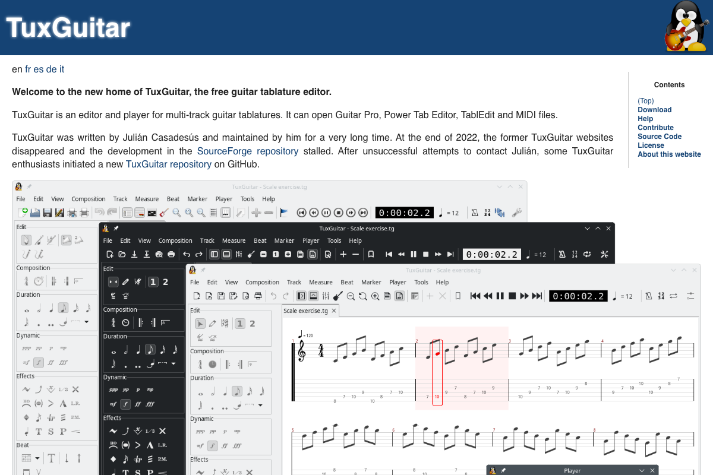Toggle count-in 1234 in the dark window
Image resolution: width=713 pixels, height=475 pixels.
(575, 254)
